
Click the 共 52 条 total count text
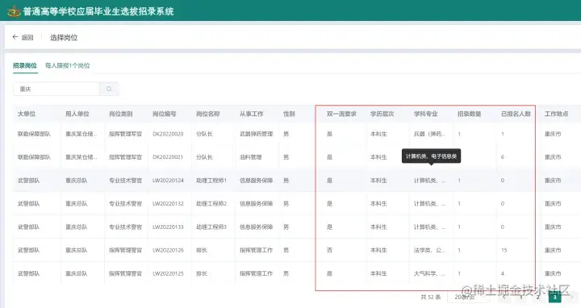tap(431, 297)
